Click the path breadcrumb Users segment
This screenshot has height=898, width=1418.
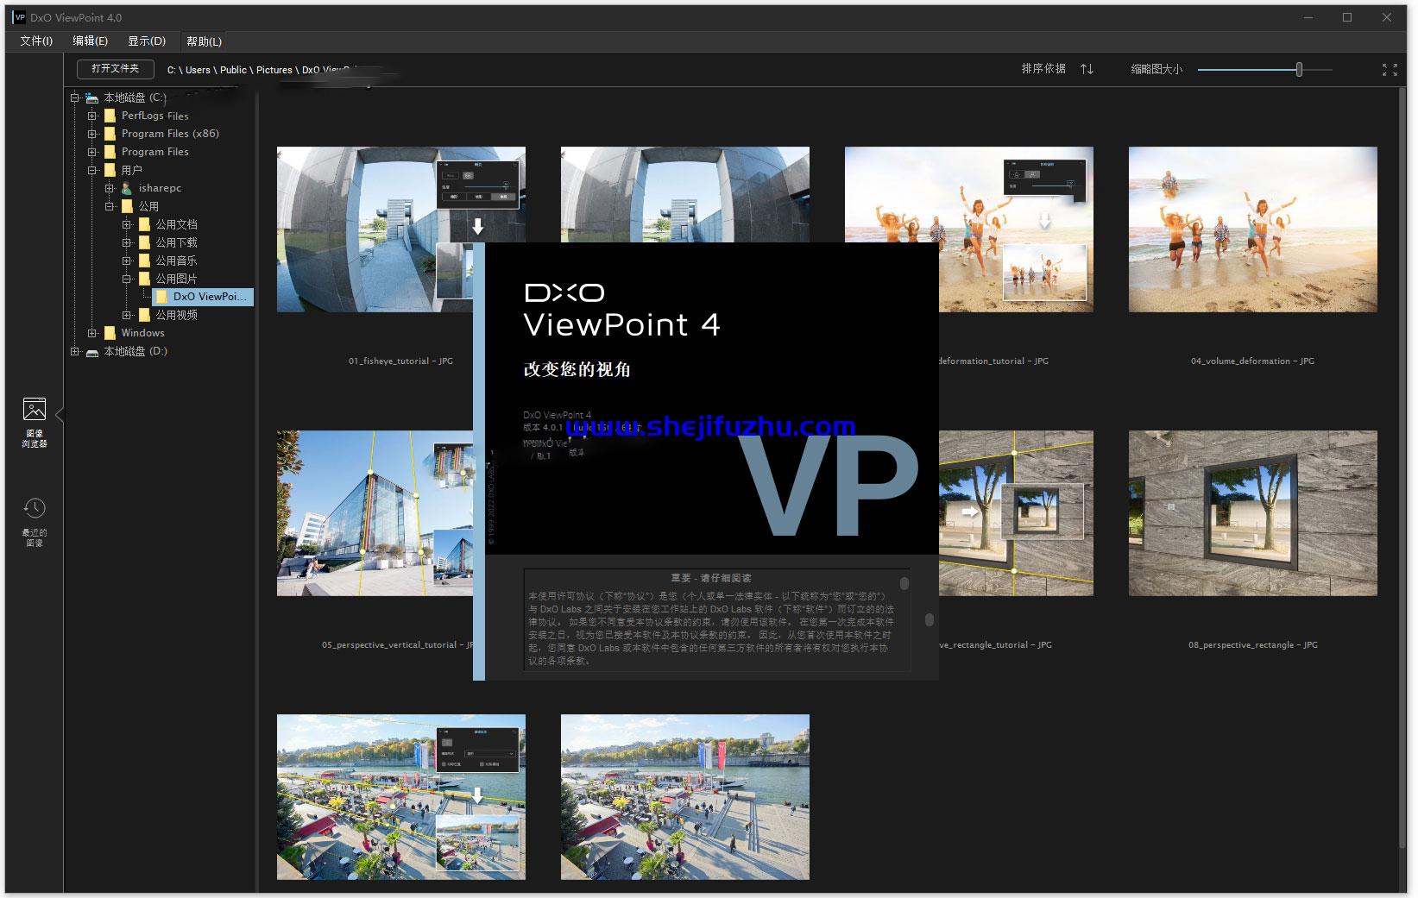(198, 70)
